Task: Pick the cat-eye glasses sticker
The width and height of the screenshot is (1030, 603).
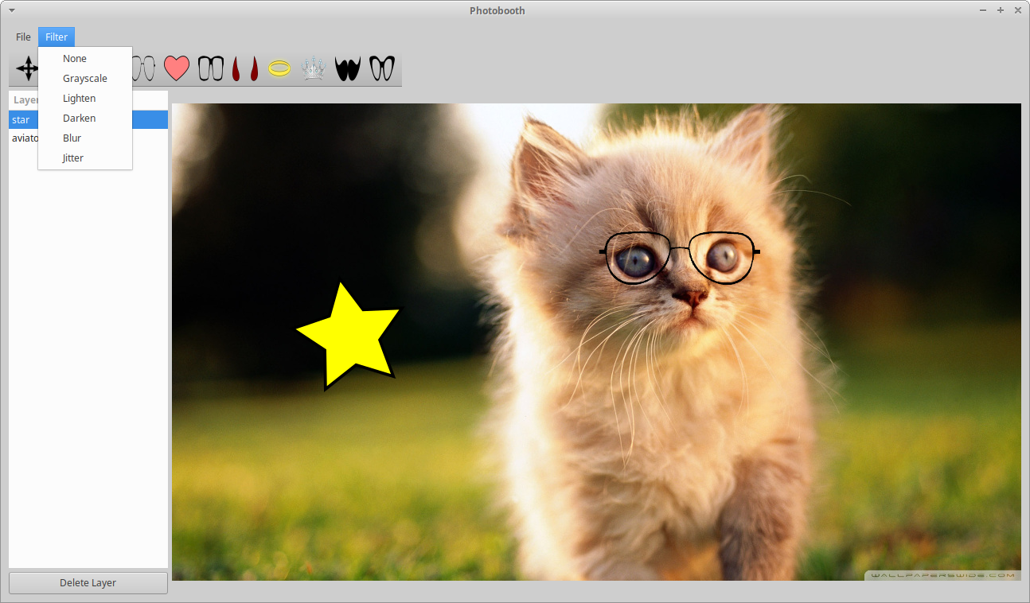Action: [382, 68]
